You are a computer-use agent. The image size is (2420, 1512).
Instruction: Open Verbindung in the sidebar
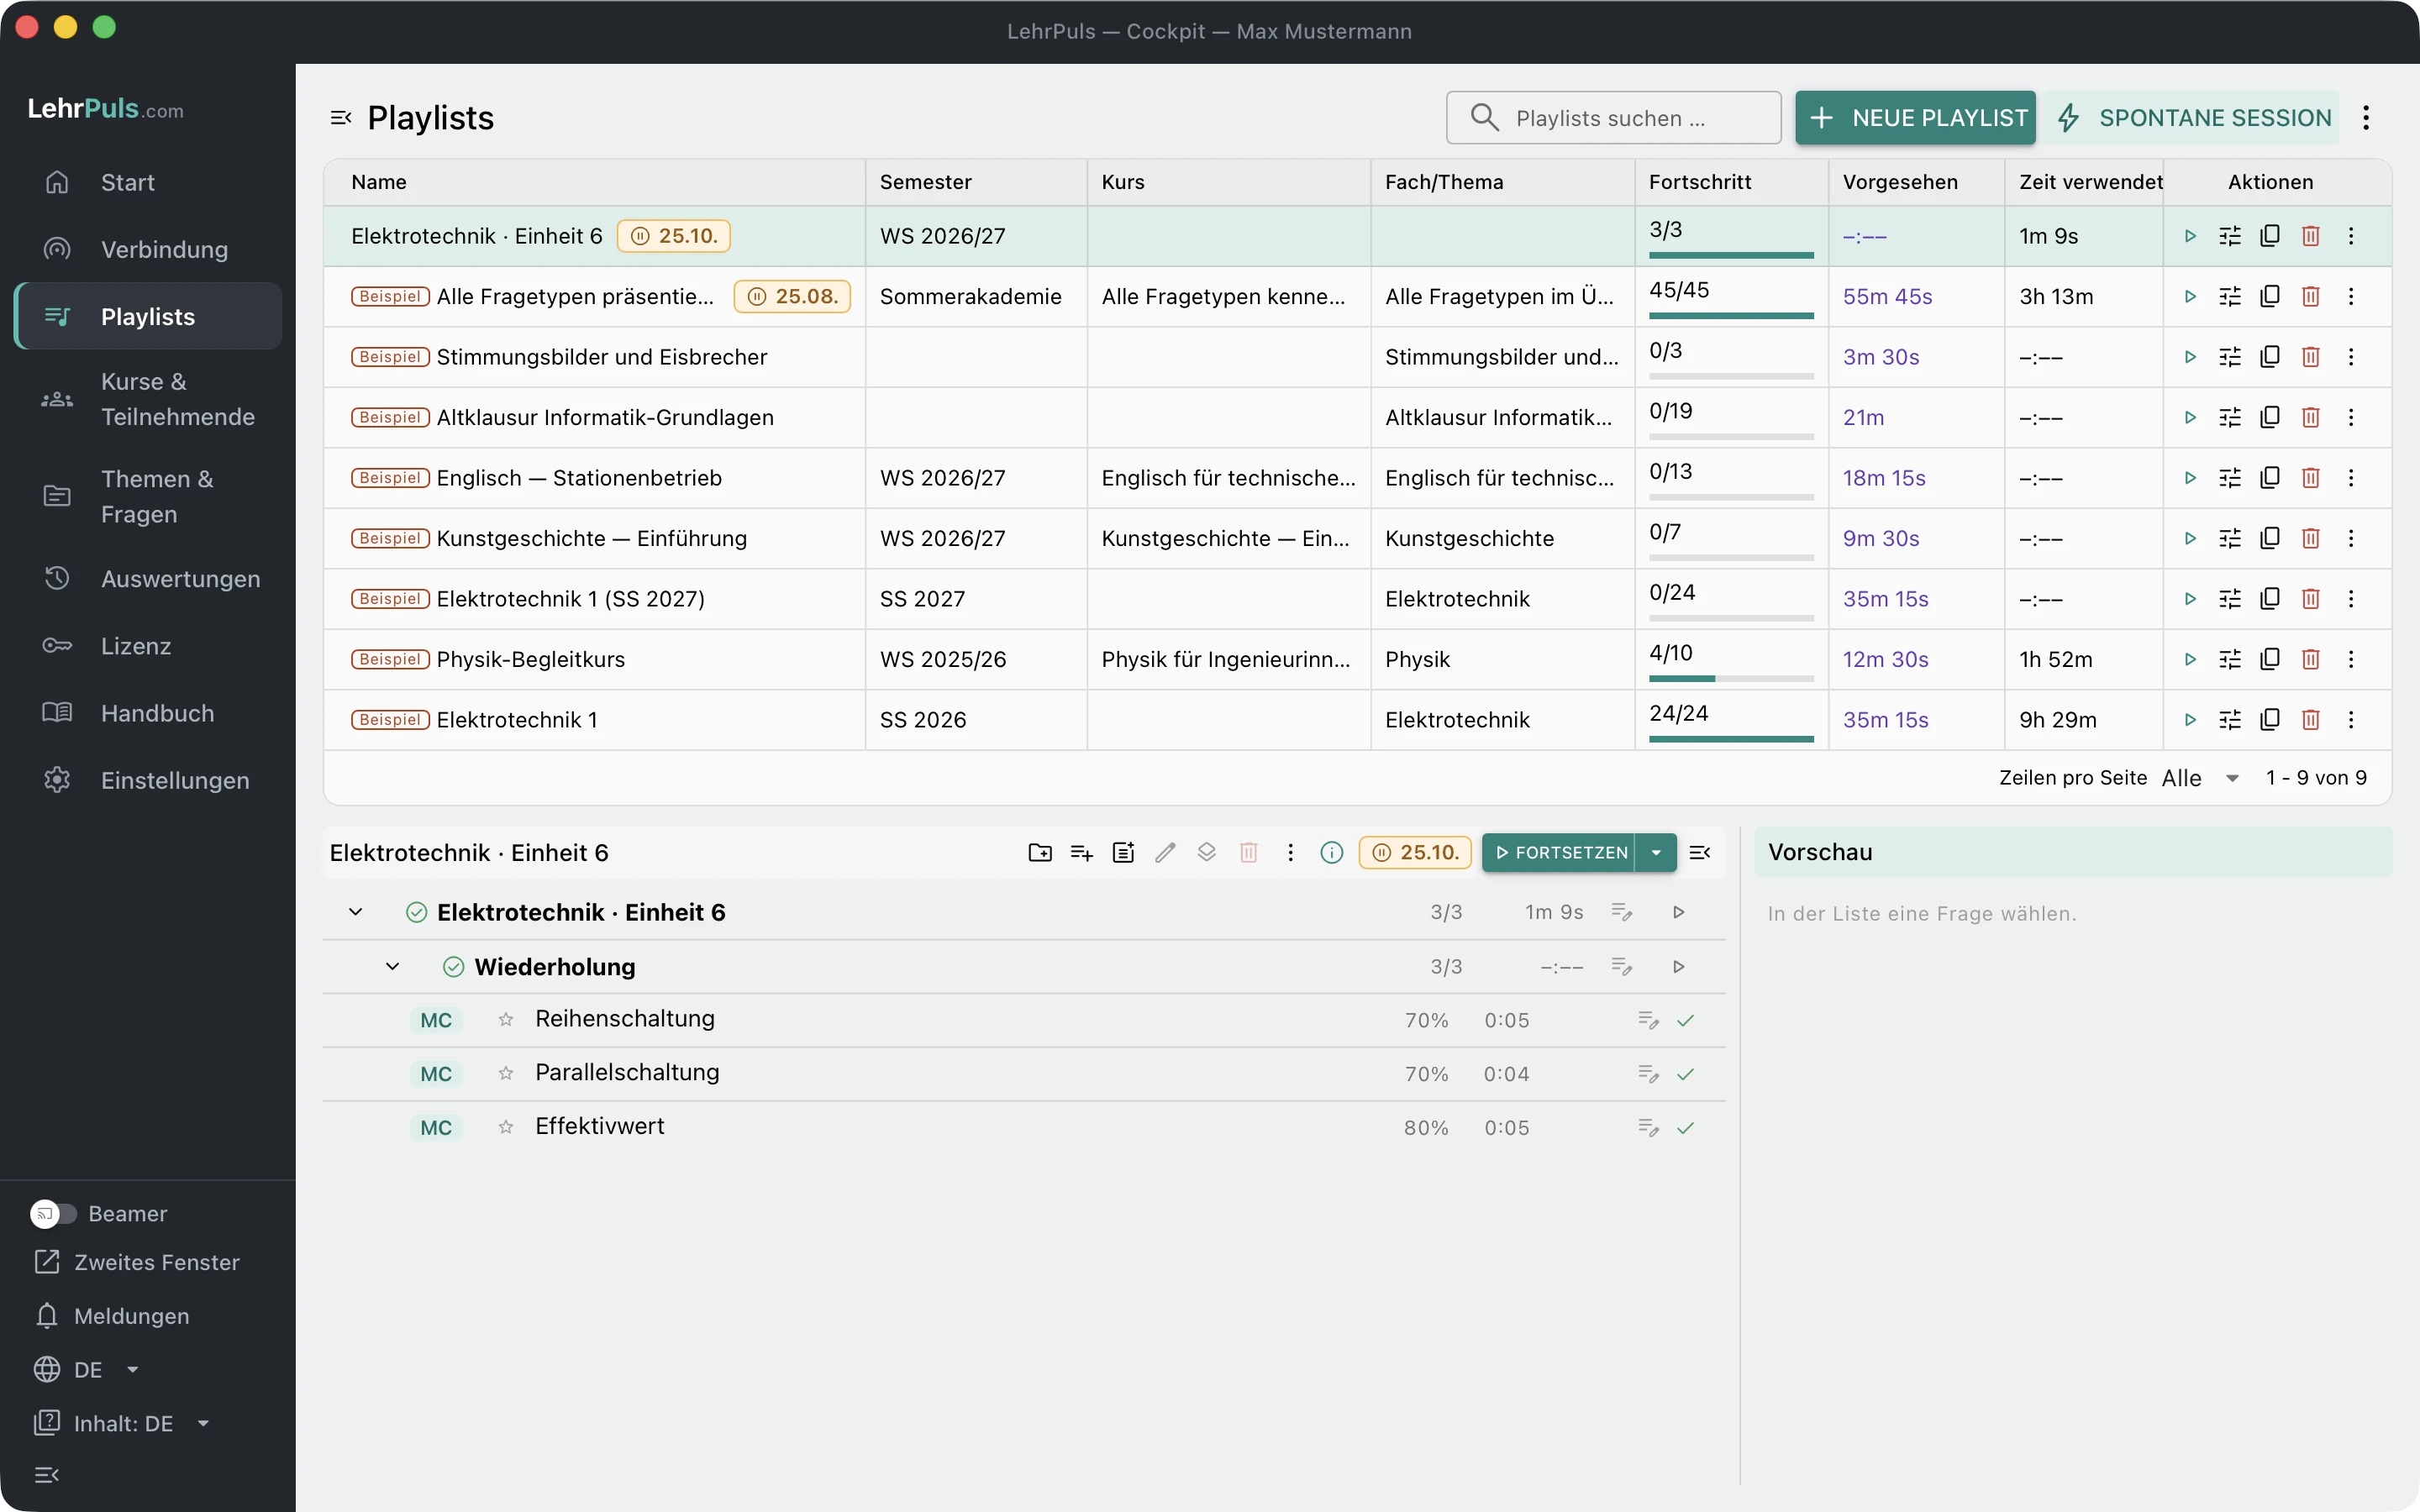coord(148,249)
